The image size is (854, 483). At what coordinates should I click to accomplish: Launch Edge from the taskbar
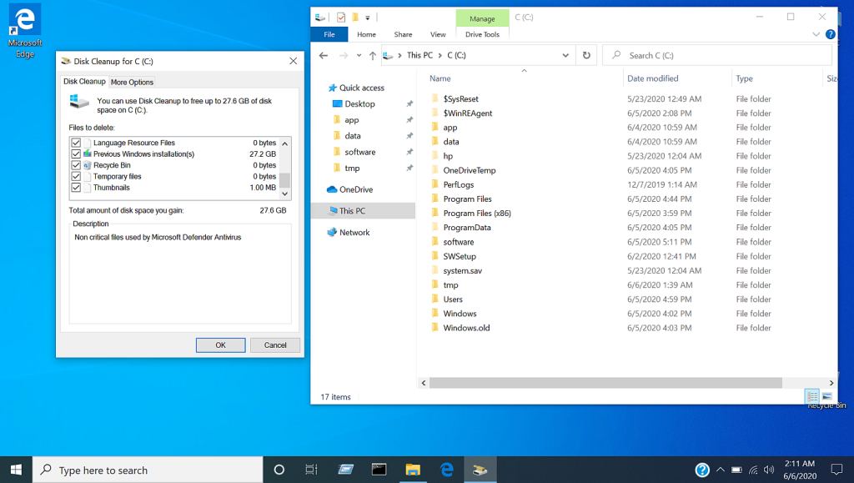(447, 470)
